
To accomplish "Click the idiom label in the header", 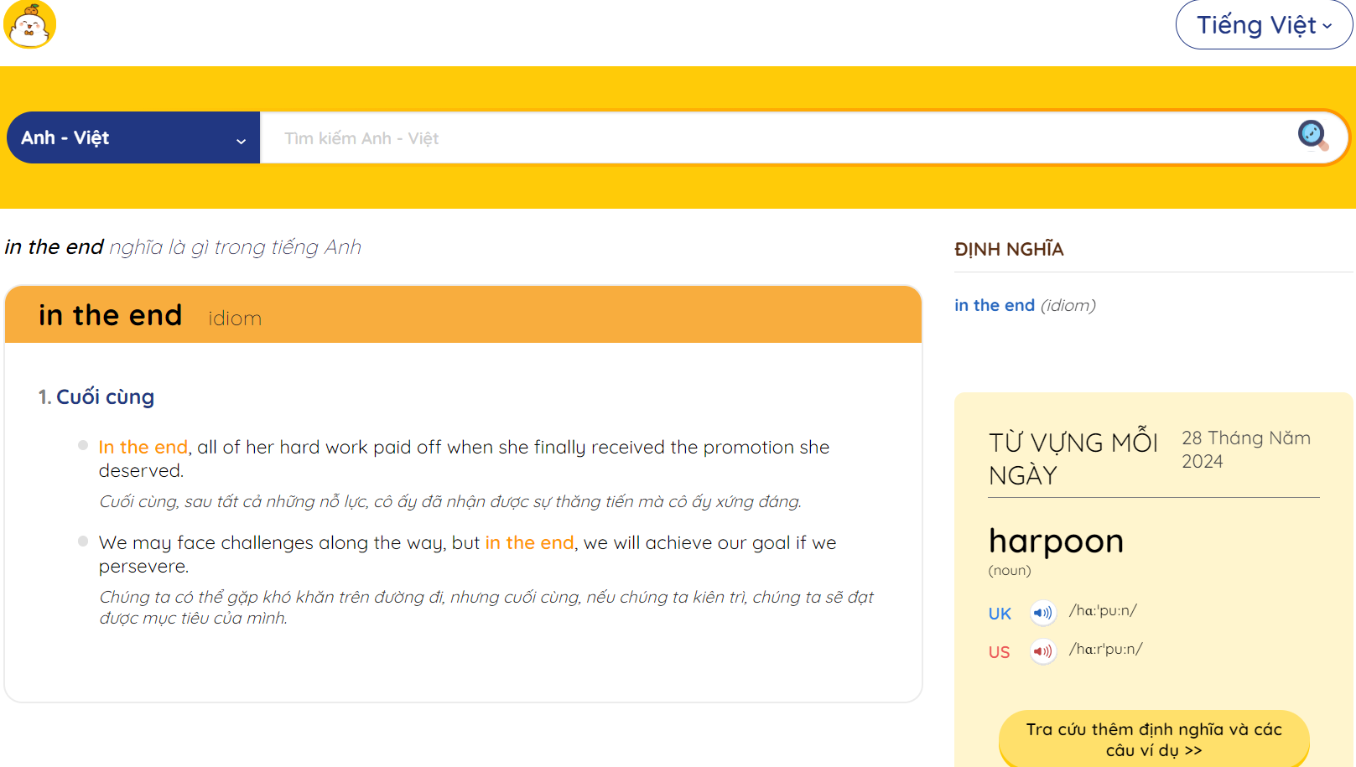I will click(235, 319).
